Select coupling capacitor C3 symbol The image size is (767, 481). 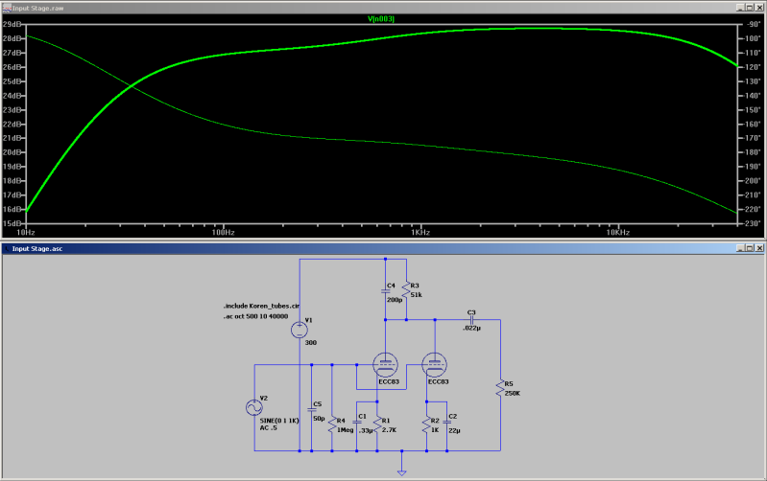point(471,320)
